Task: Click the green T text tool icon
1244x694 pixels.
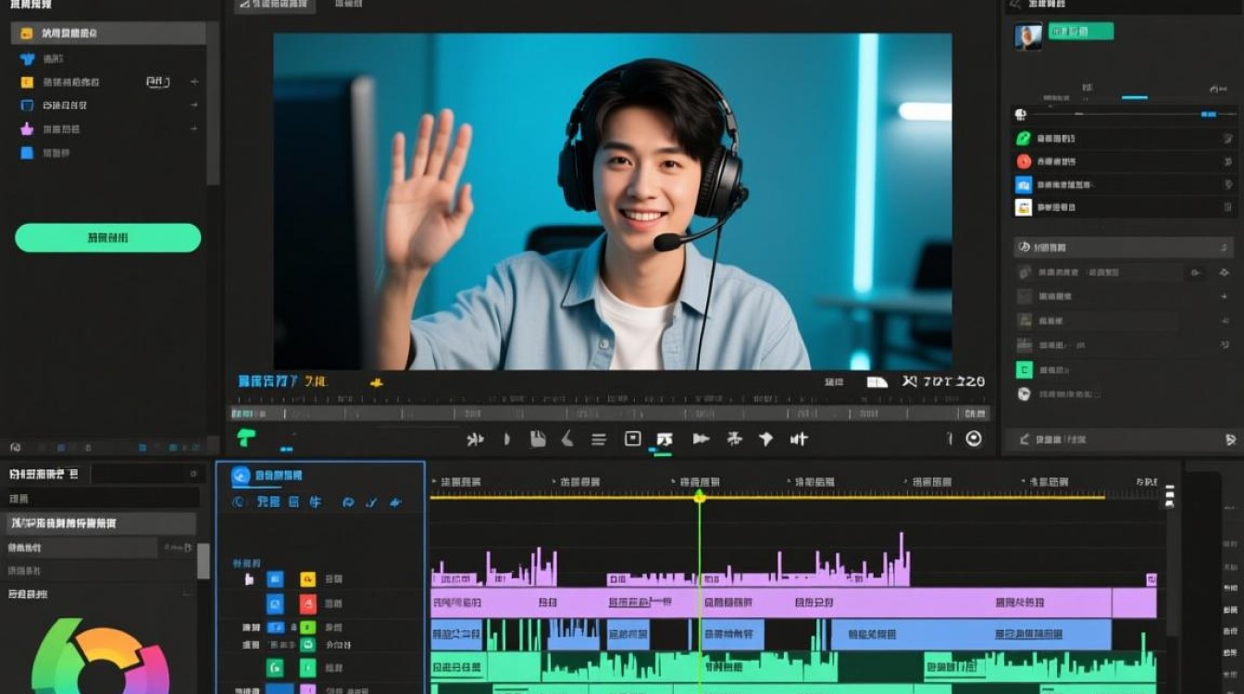Action: point(245,438)
